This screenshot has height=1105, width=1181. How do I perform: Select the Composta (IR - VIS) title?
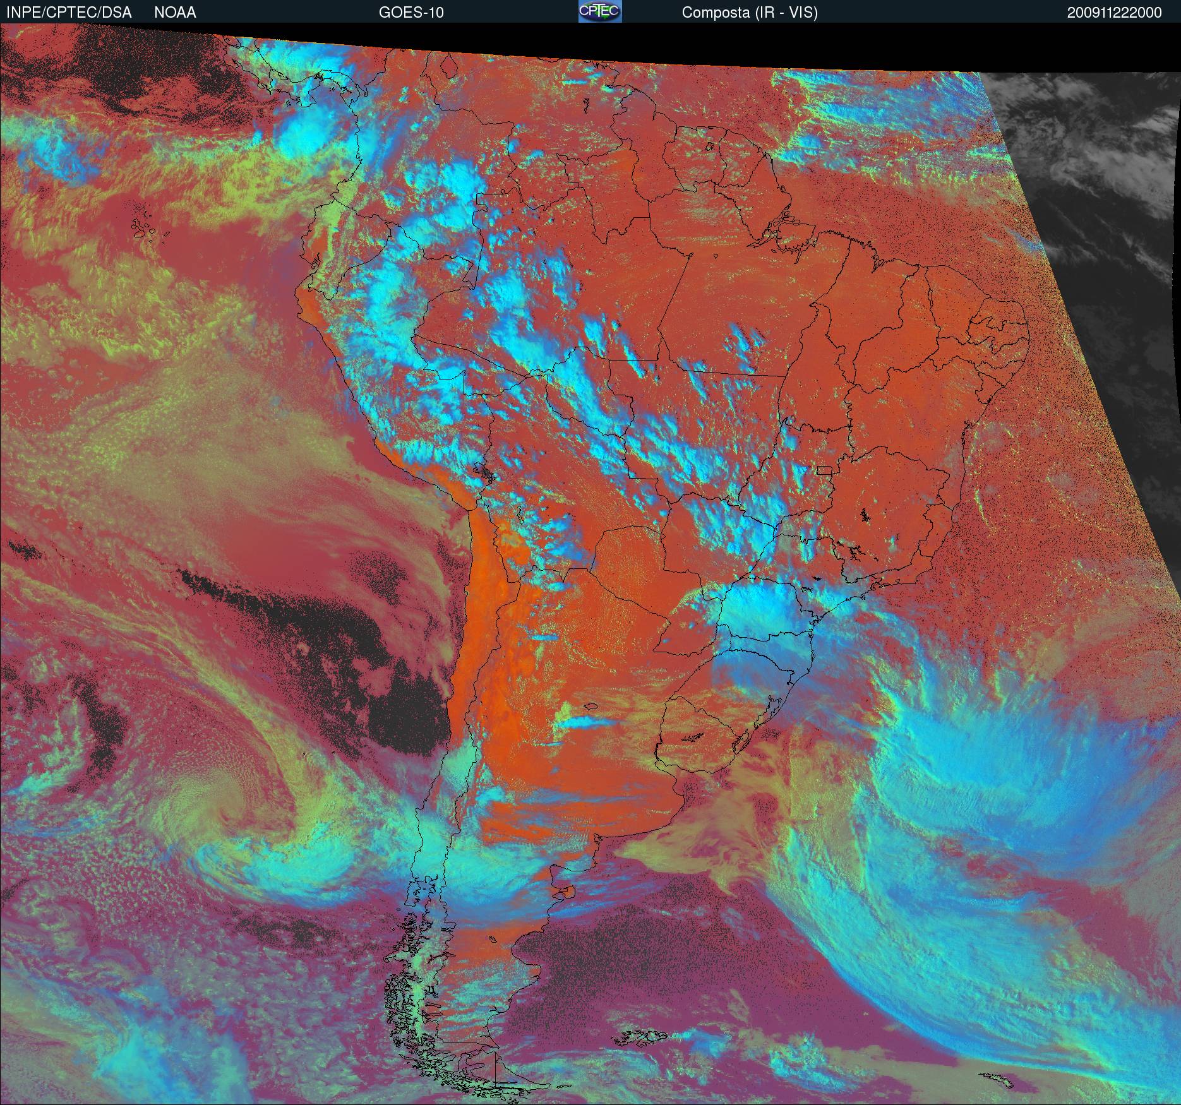(750, 13)
